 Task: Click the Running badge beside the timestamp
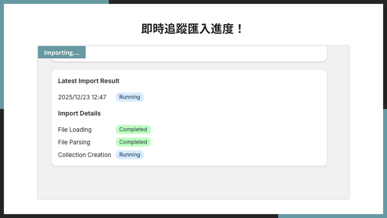(130, 97)
